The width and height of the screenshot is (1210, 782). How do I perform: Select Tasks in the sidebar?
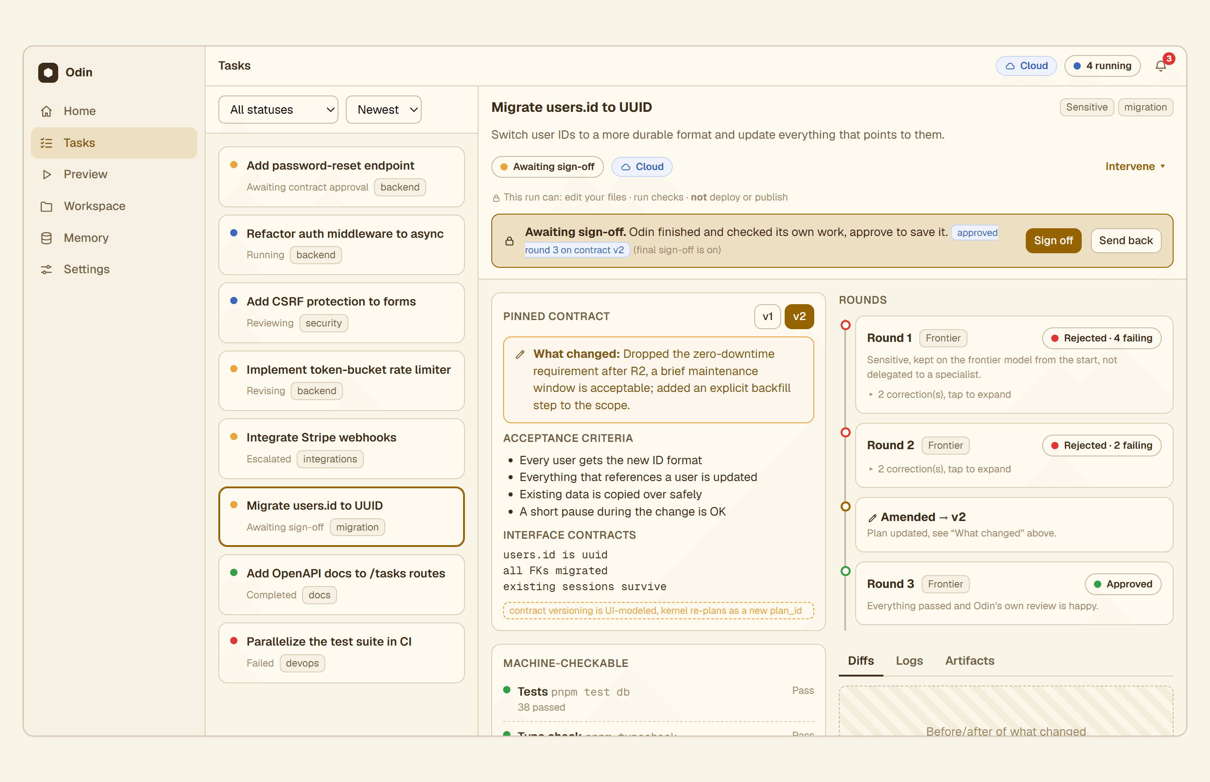[114, 143]
